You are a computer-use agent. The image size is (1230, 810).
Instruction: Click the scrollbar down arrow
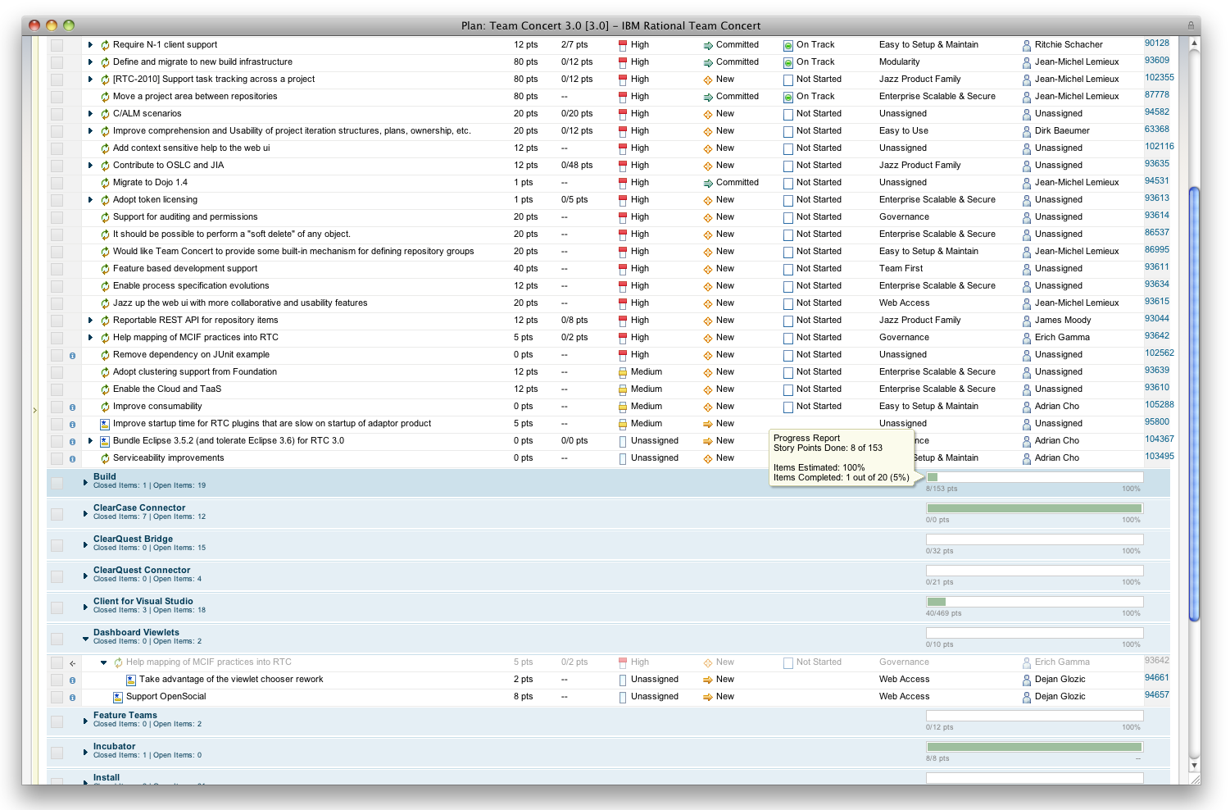click(1194, 766)
